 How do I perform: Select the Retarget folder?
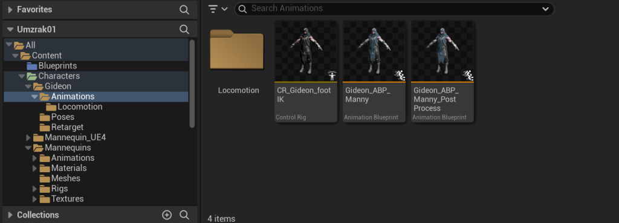coord(68,127)
